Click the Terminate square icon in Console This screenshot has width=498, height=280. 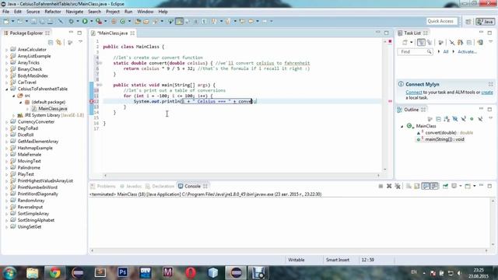pos(381,186)
